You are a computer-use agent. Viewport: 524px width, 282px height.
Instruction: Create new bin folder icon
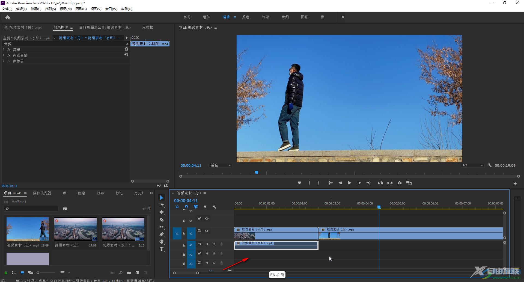click(129, 272)
